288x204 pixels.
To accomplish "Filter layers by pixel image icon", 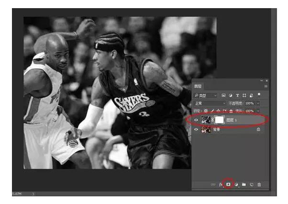I will 224,95.
